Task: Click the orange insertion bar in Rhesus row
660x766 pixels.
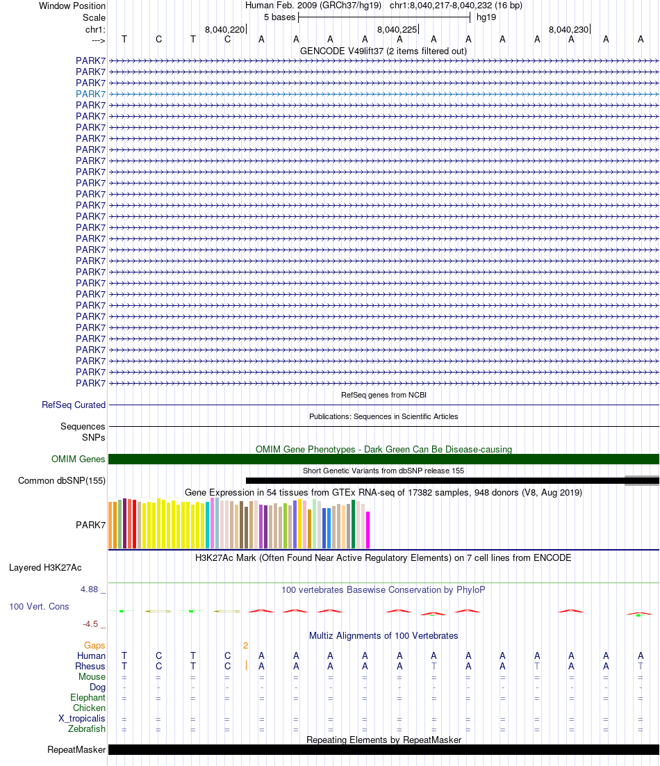Action: point(246,665)
